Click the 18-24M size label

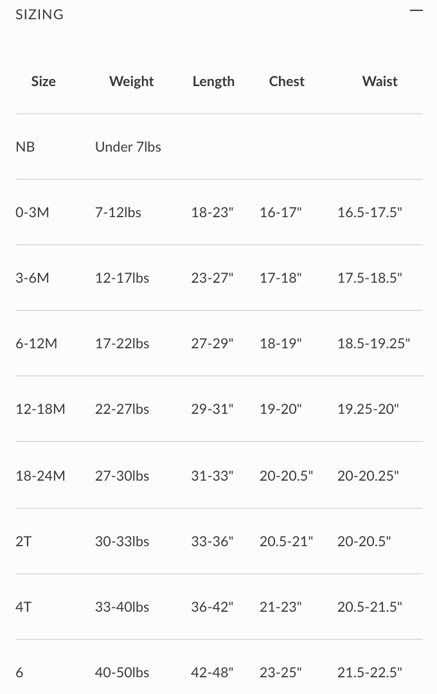[x=40, y=476]
